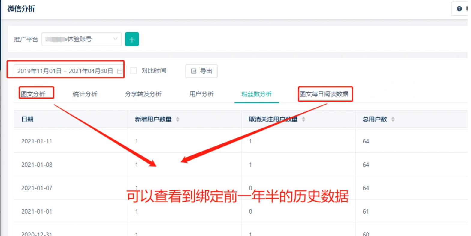The width and height of the screenshot is (471, 236).
Task: Open the 推广平台 account dropdown
Action: click(x=81, y=39)
